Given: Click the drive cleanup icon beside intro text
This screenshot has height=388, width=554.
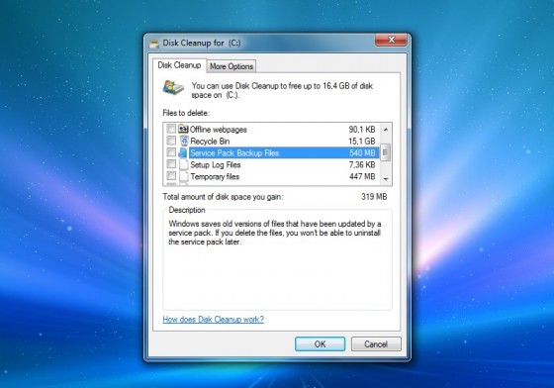Looking at the screenshot, I should pos(173,88).
